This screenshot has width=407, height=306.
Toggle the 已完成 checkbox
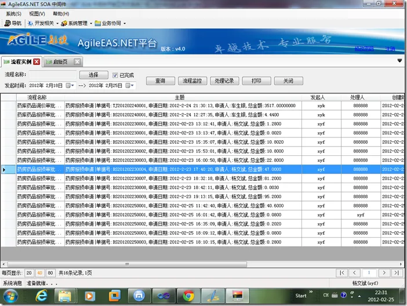[115, 75]
